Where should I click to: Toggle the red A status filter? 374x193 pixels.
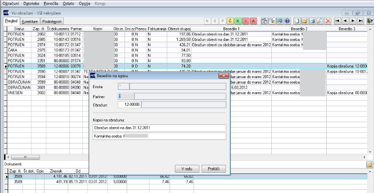(x=253, y=21)
